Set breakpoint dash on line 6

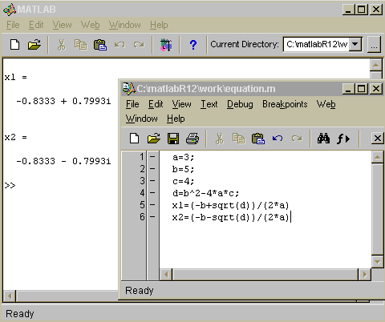click(x=152, y=217)
